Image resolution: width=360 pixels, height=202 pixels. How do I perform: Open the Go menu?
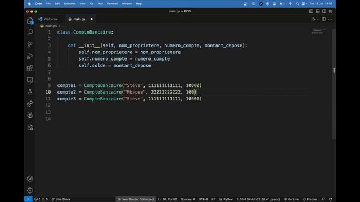click(x=92, y=4)
